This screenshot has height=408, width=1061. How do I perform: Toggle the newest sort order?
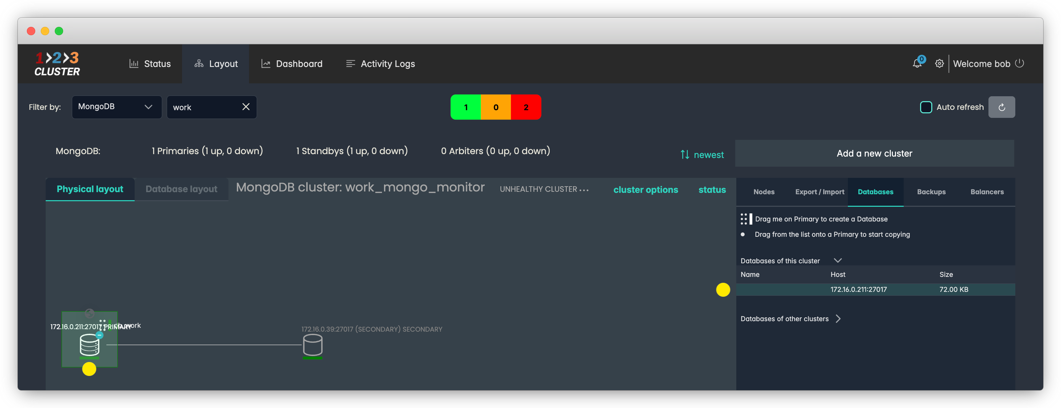point(702,155)
